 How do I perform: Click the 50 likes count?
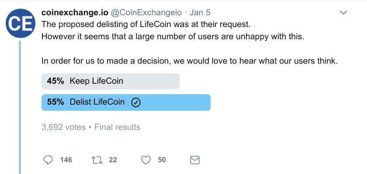point(162,160)
